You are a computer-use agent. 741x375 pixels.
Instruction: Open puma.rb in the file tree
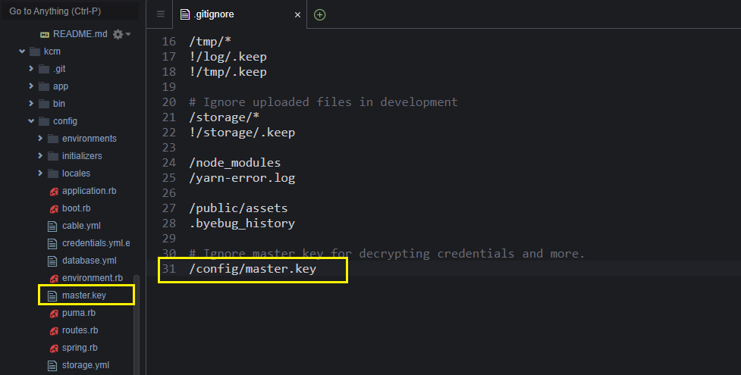coord(78,313)
